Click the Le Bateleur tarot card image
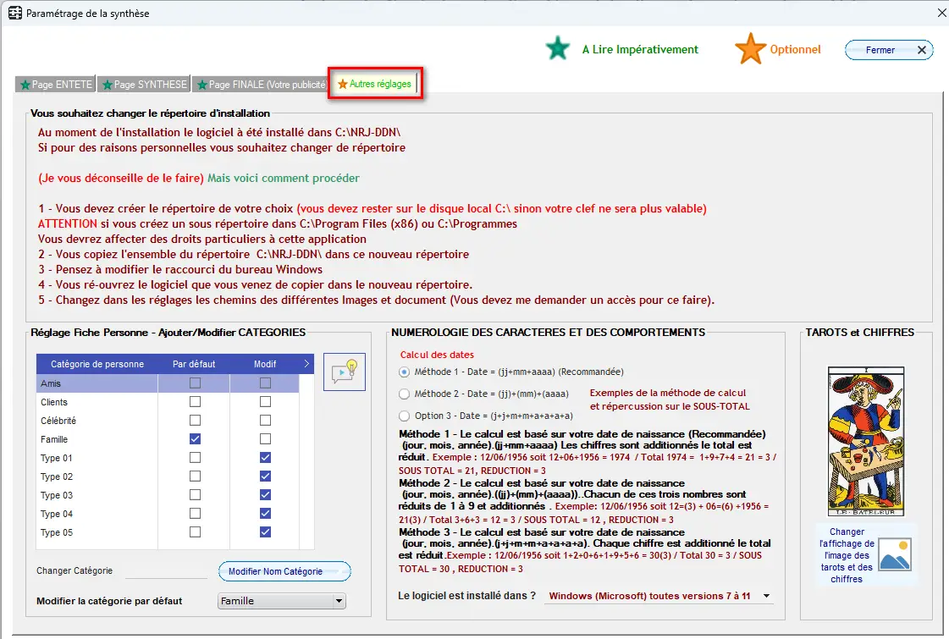 pyautogui.click(x=865, y=441)
